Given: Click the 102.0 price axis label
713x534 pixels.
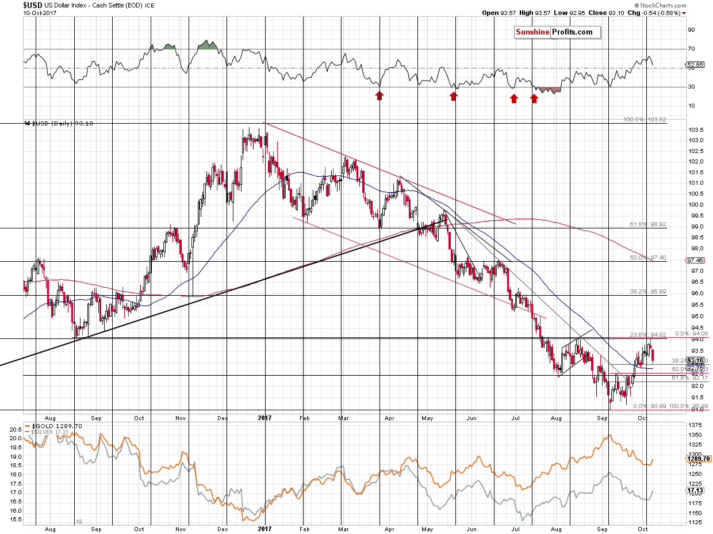Looking at the screenshot, I should (695, 161).
